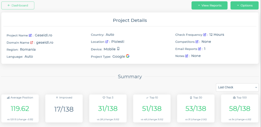Click the Top 30 summary card

tap(195, 108)
